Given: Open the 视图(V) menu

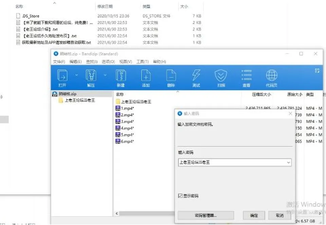Looking at the screenshot, I should coord(126,62).
